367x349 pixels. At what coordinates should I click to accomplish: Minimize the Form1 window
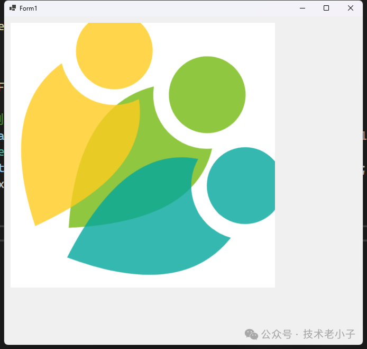pos(302,8)
